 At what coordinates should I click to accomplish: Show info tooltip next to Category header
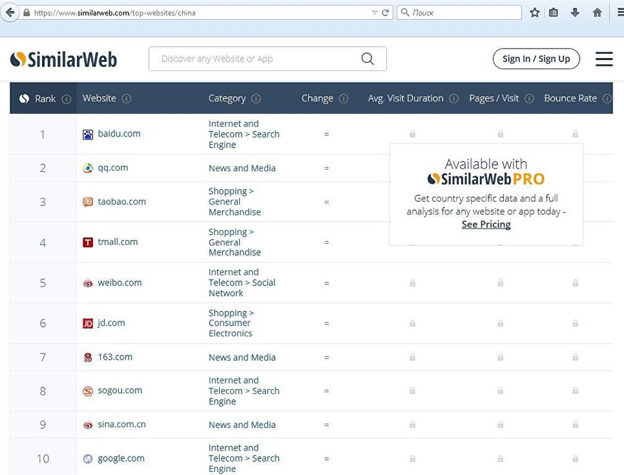[x=256, y=98]
